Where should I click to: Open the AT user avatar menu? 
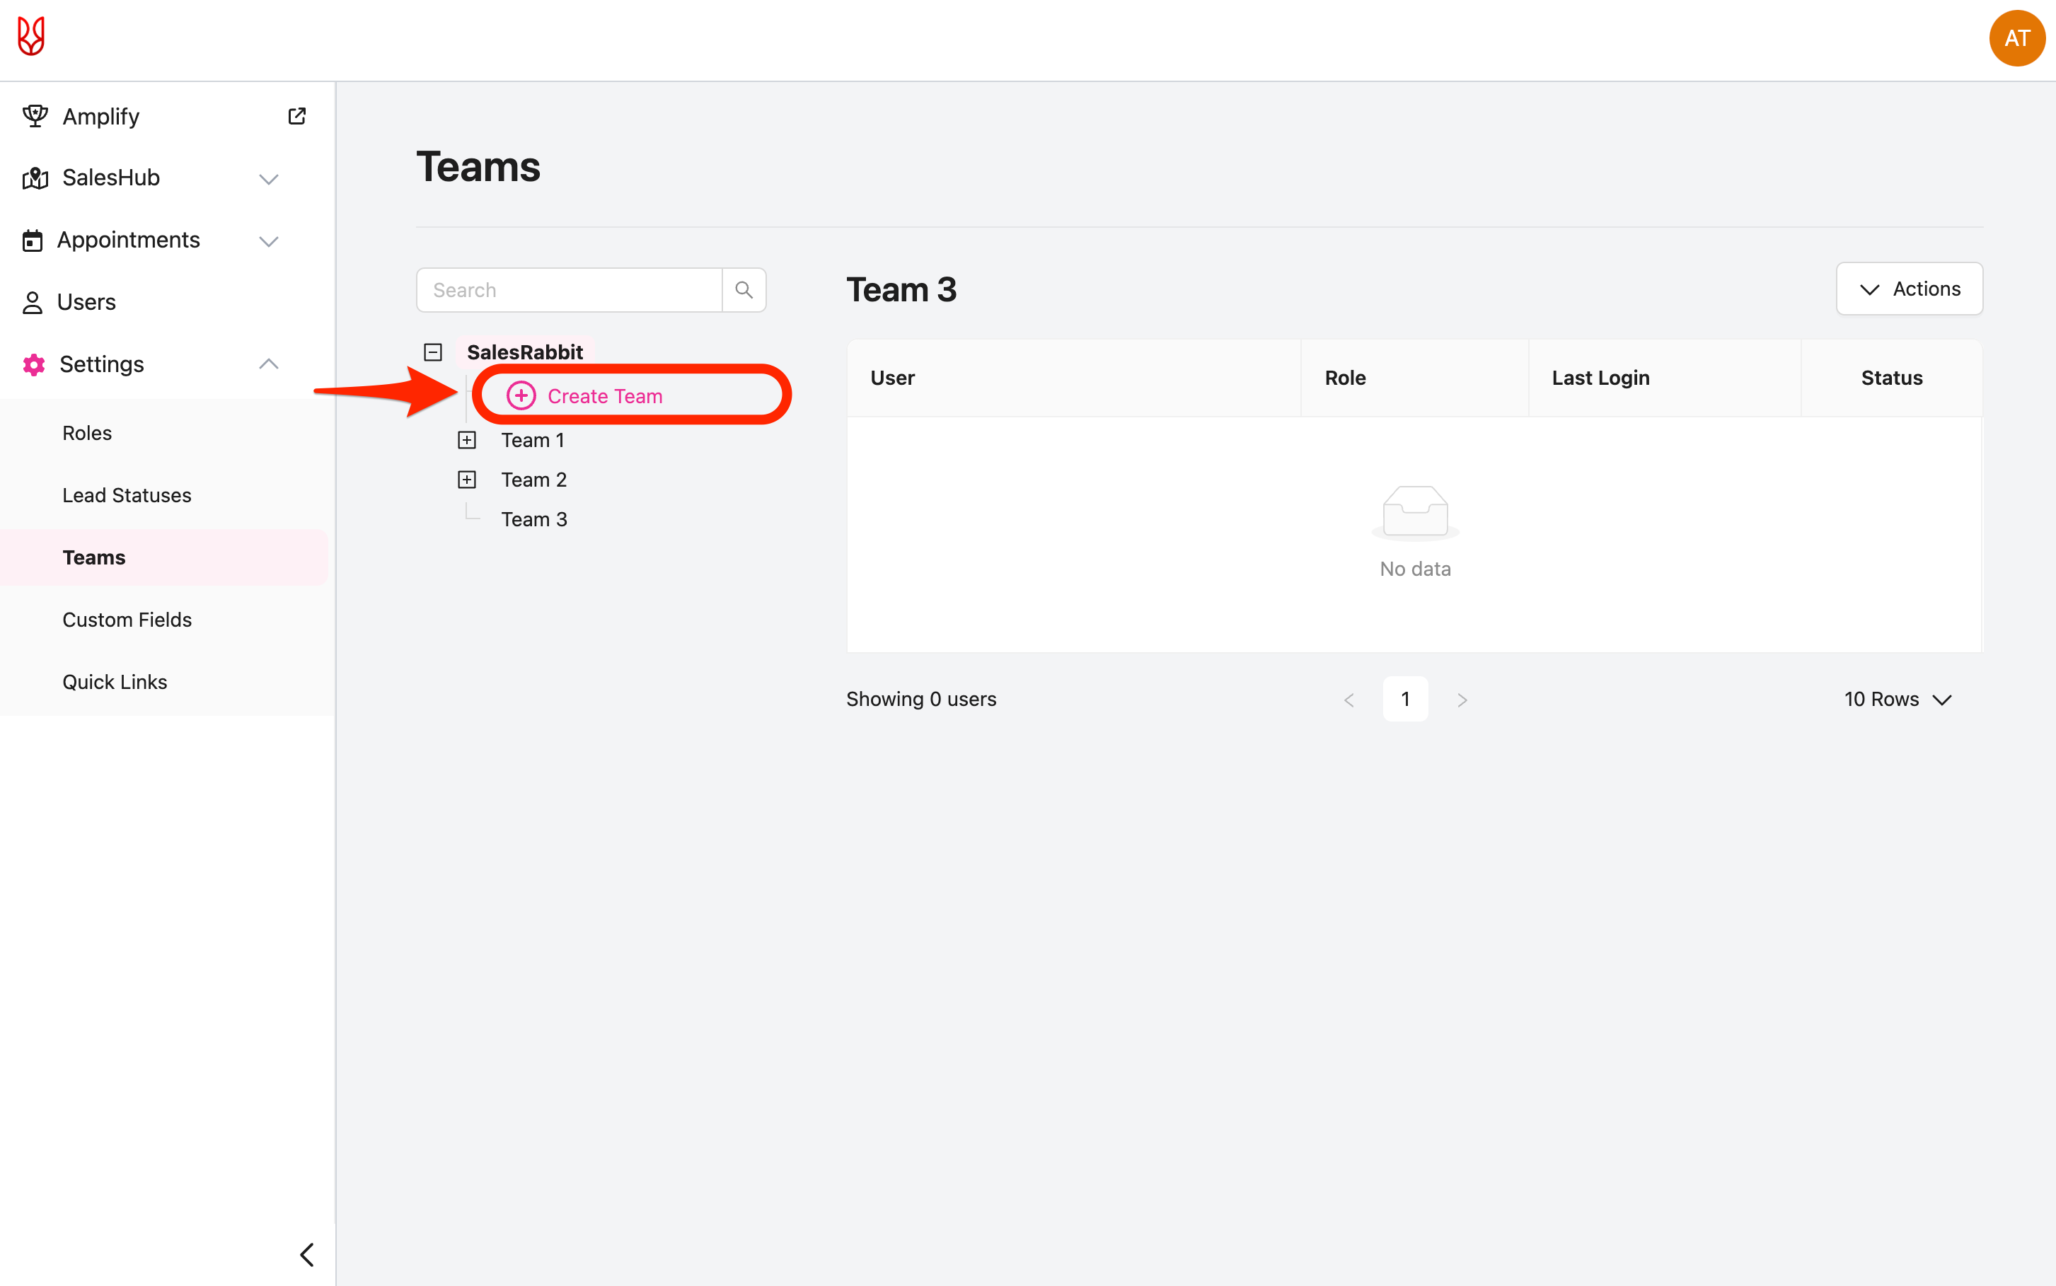click(x=2016, y=38)
